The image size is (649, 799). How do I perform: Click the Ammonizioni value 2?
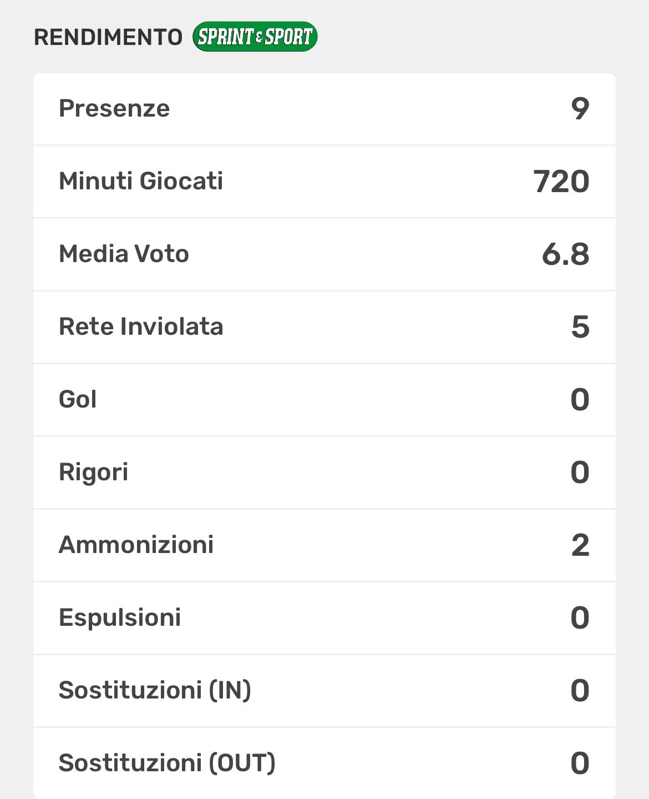(580, 545)
